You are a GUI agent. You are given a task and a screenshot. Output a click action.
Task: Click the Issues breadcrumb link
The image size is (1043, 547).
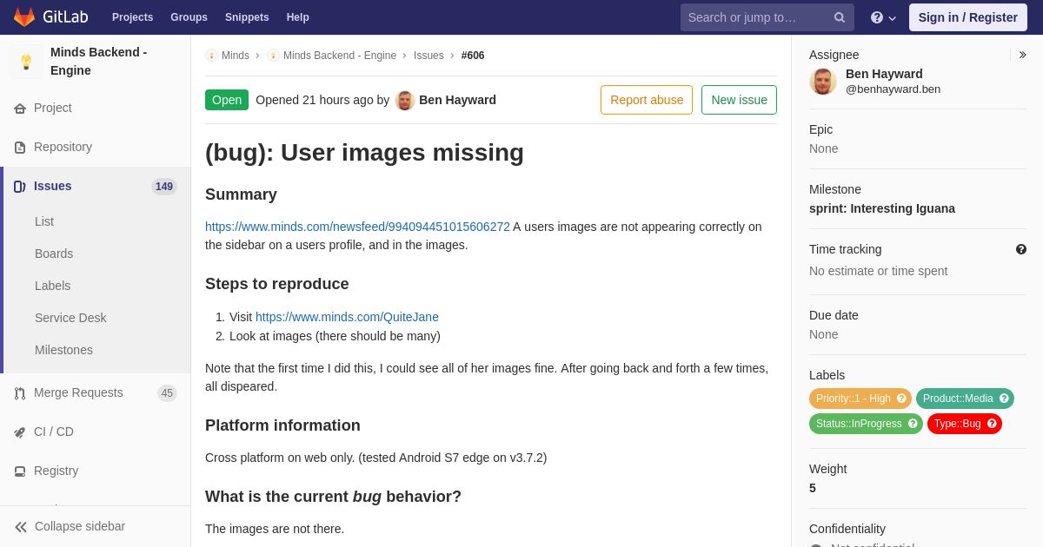point(428,56)
